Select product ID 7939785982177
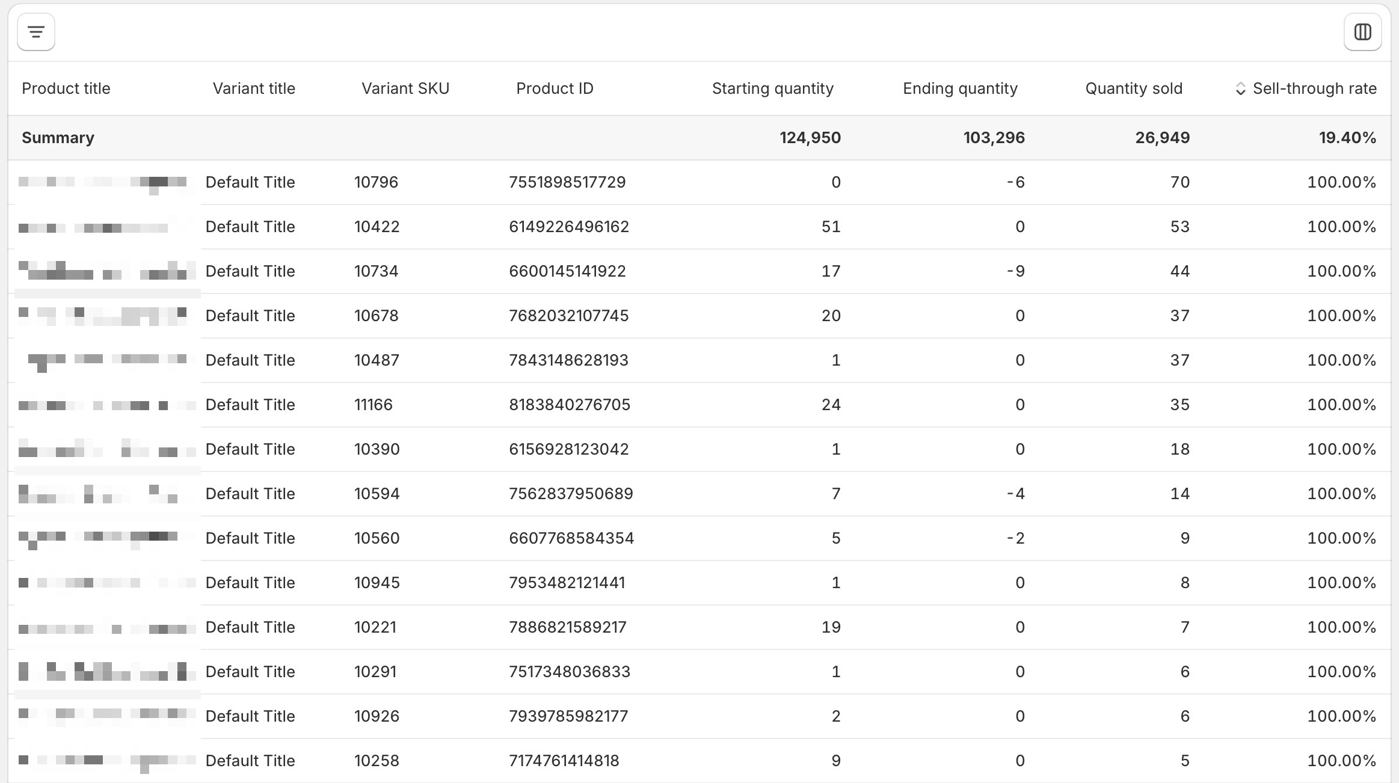Viewport: 1399px width, 783px height. pos(568,716)
